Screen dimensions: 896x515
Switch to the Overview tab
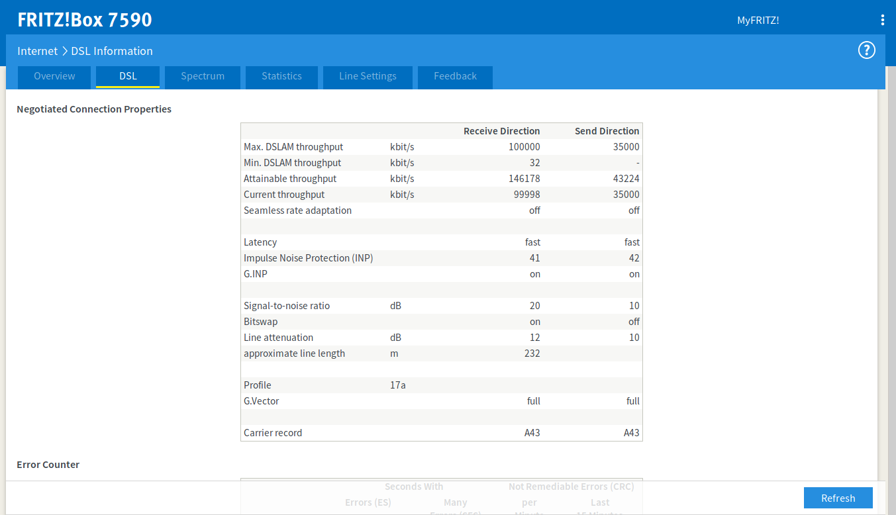(x=54, y=76)
